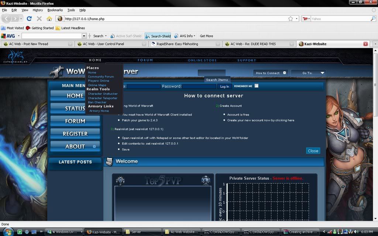This screenshot has width=378, height=236.
Task: Close the AC Web - Post New Thread tab
Action: tap(70, 44)
